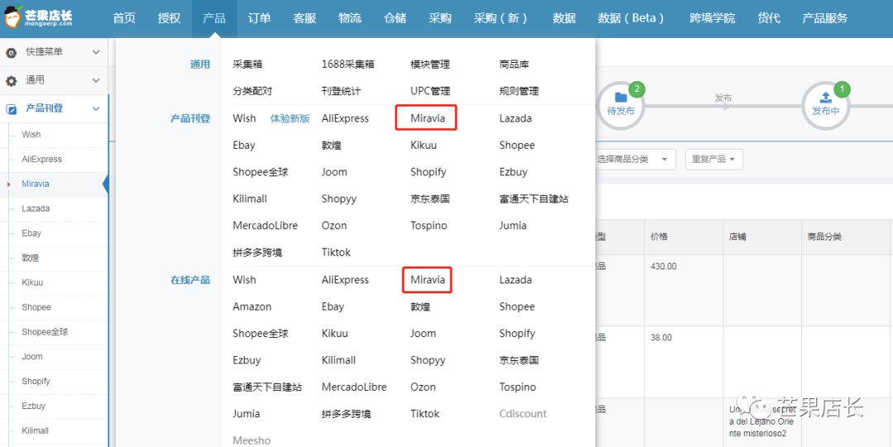The image size is (893, 447).
Task: Open Miravia under 在线产品 in dropdown
Action: pyautogui.click(x=427, y=279)
